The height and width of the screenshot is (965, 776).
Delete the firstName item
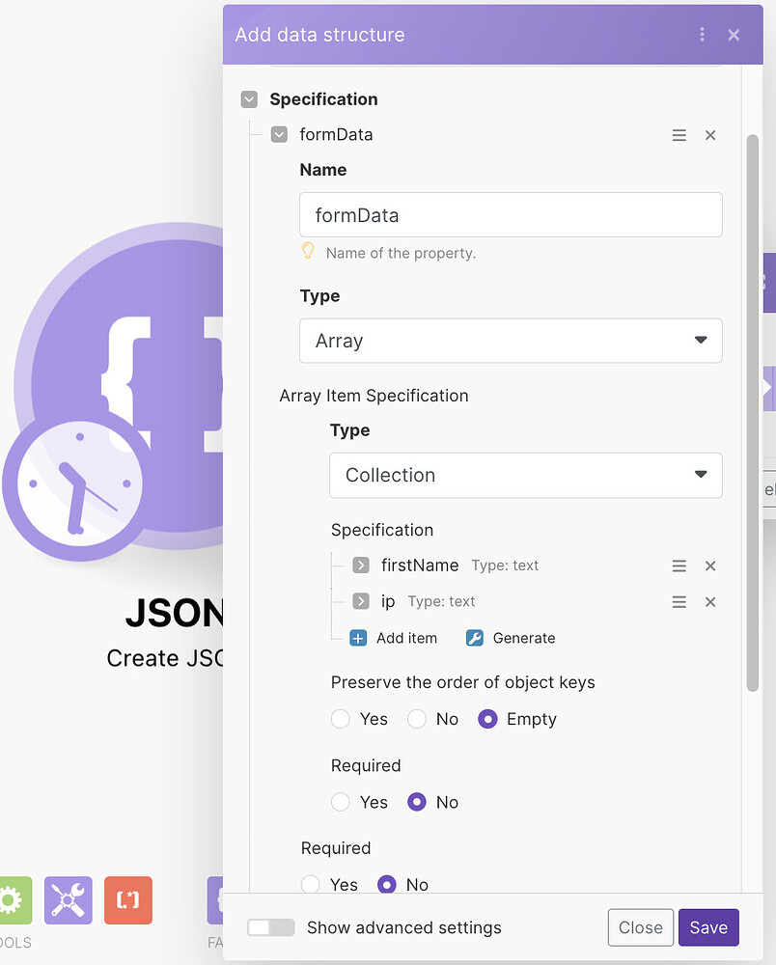(x=710, y=566)
